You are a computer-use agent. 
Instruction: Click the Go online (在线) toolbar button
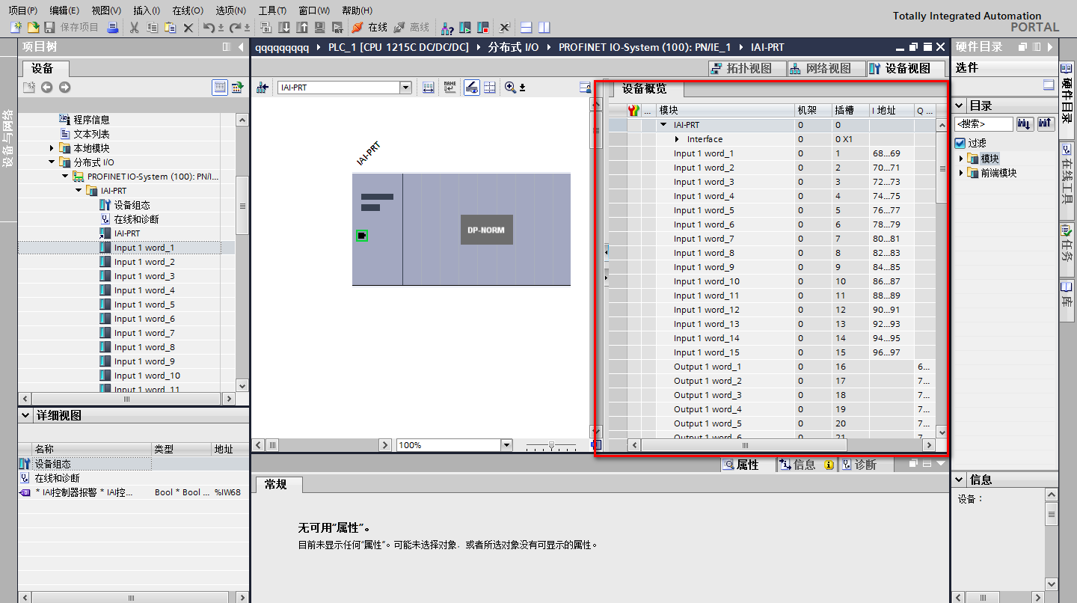(369, 28)
